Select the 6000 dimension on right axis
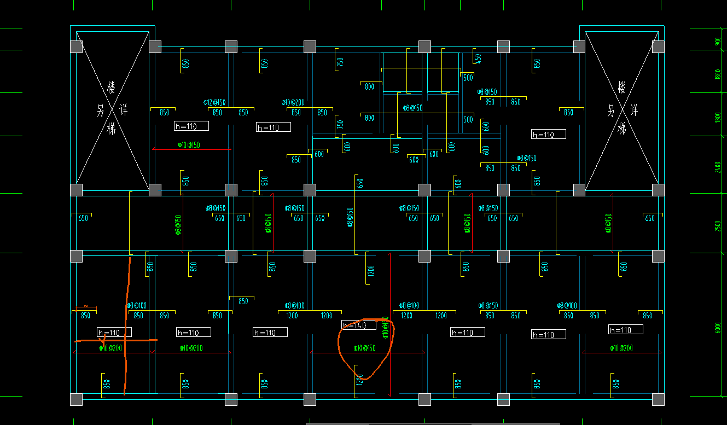 click(718, 327)
